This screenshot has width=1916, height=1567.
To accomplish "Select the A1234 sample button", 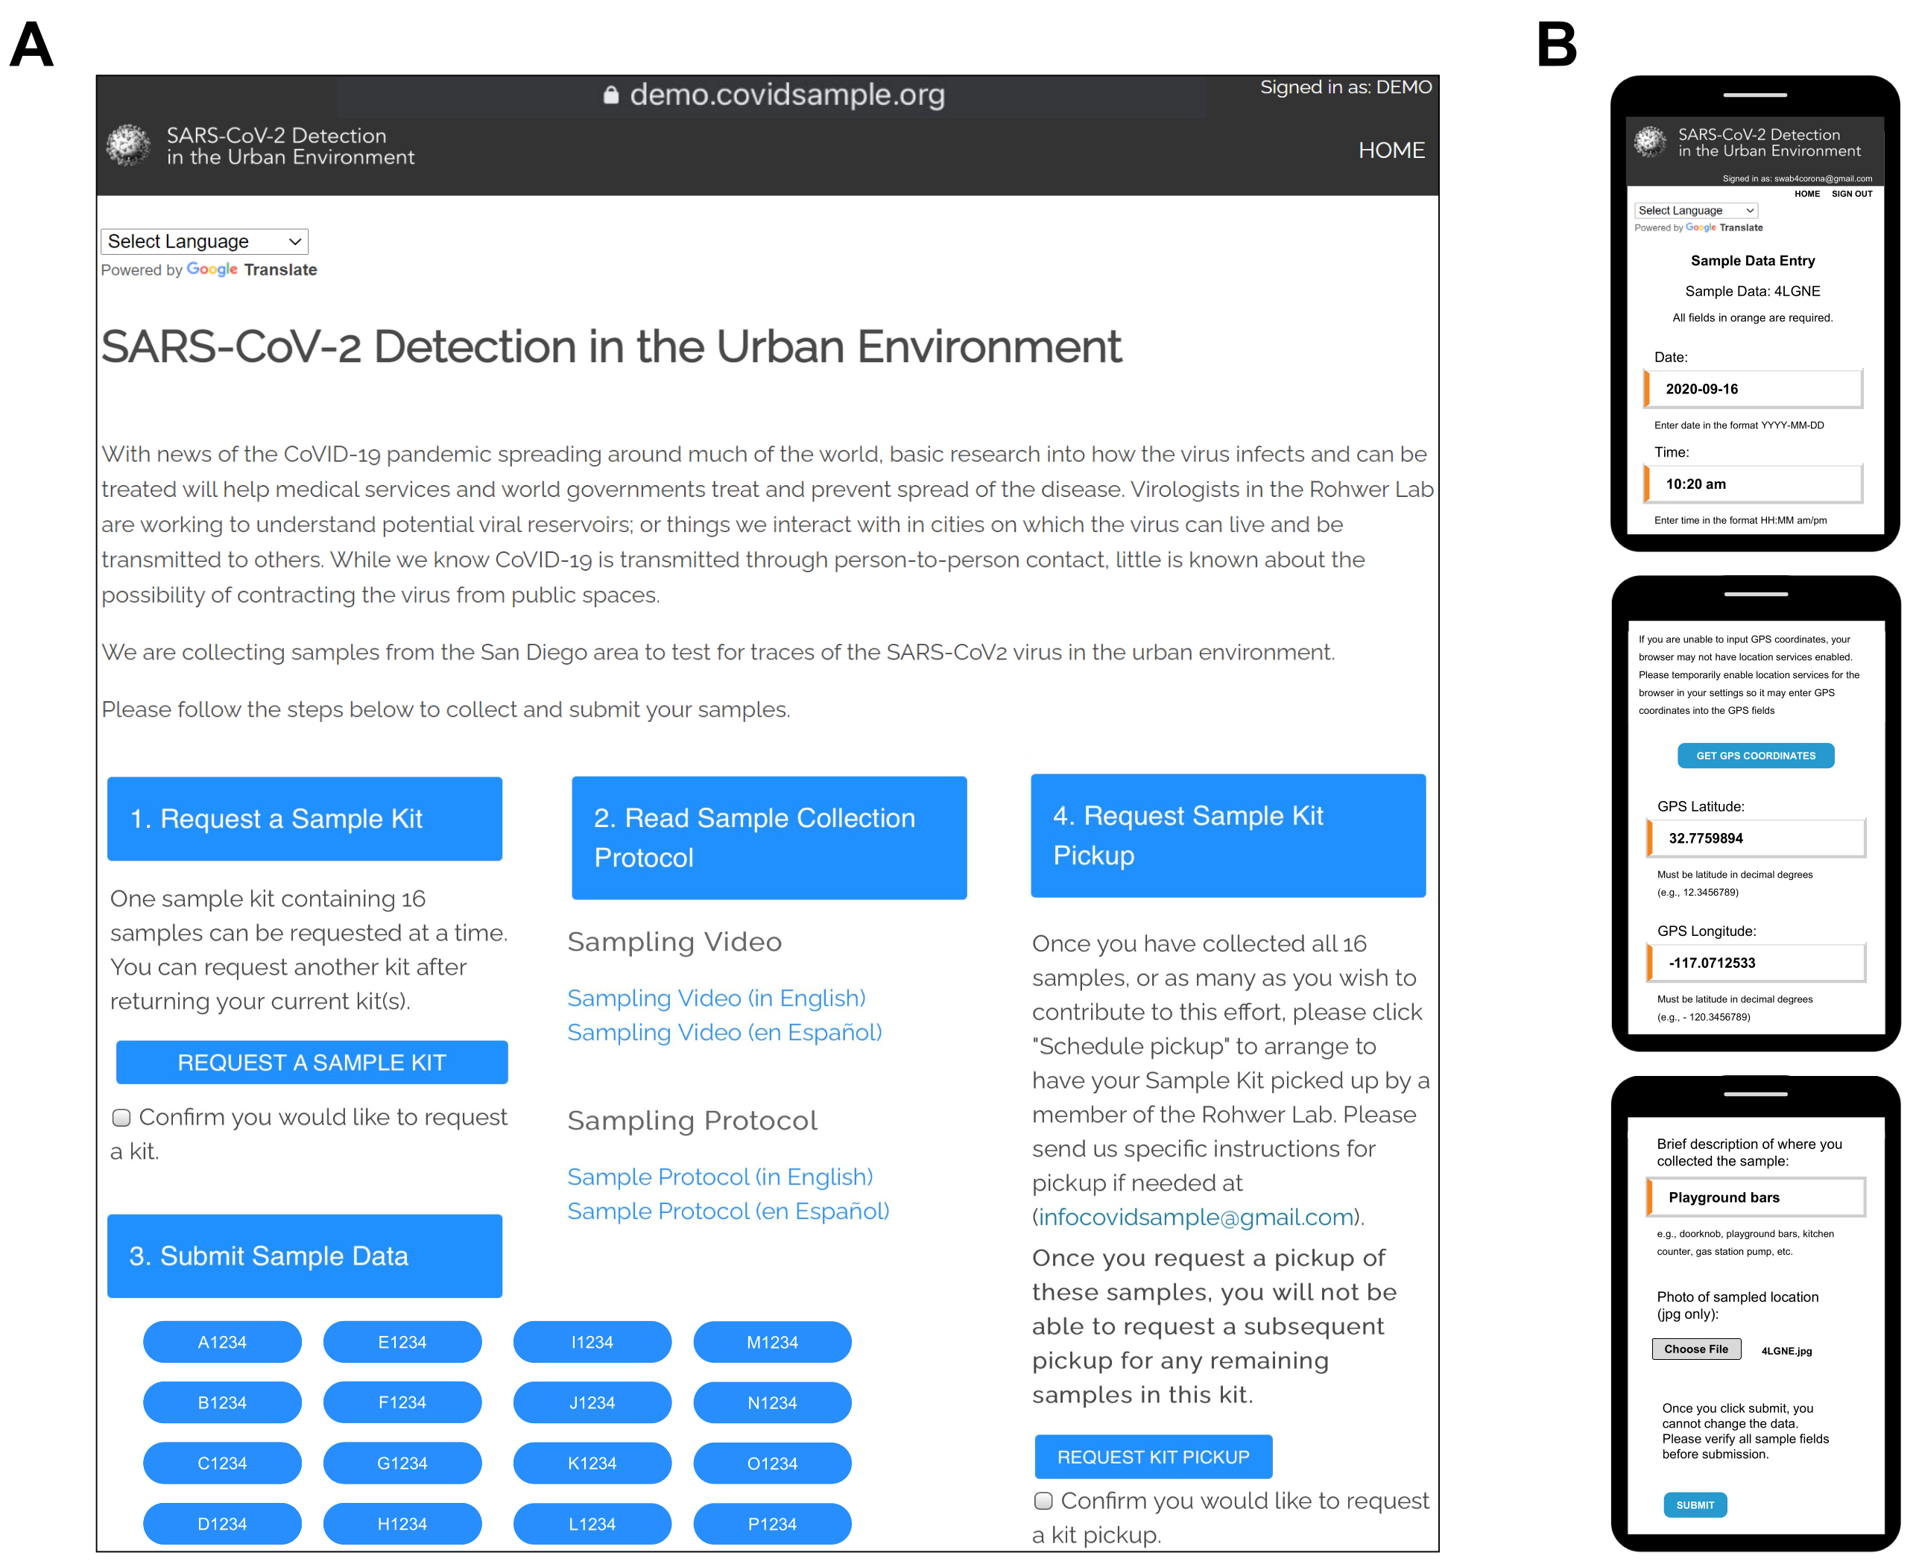I will tap(222, 1342).
